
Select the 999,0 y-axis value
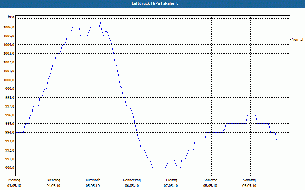click(10, 89)
